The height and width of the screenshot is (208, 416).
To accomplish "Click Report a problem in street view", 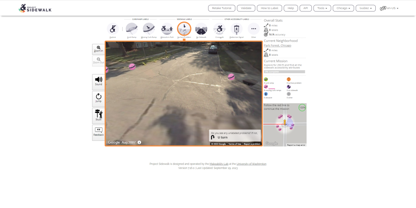I will click(252, 144).
